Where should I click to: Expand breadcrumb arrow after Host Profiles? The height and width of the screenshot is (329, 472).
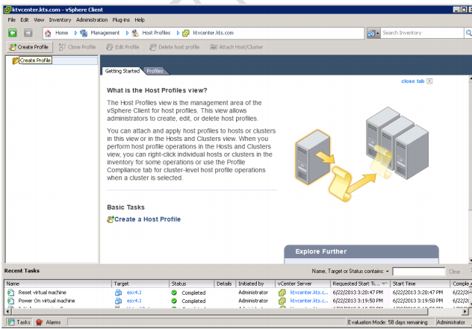tap(178, 33)
